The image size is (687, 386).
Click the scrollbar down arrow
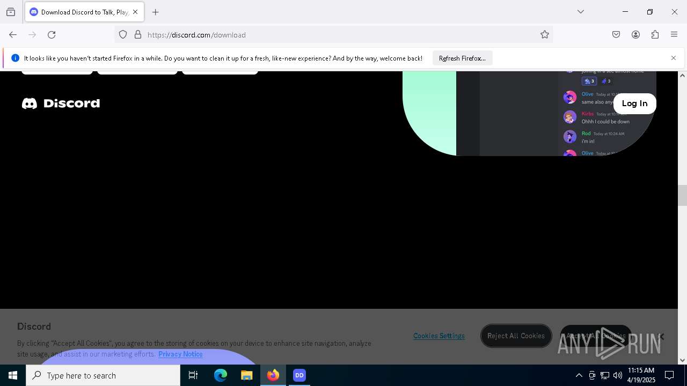(682, 360)
